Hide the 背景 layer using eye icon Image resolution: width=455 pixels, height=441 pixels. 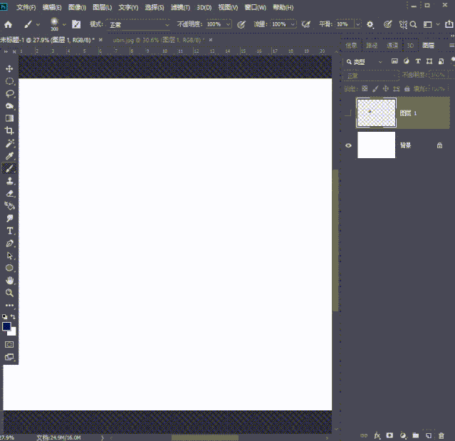[x=348, y=145]
